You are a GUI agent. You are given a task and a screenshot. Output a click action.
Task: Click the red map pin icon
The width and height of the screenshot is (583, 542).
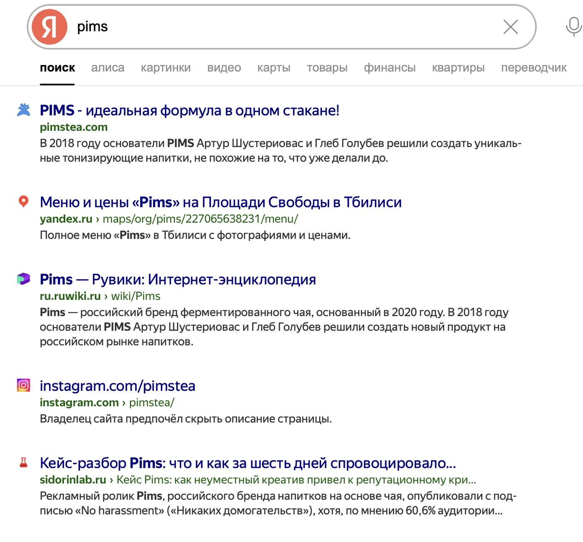point(24,202)
